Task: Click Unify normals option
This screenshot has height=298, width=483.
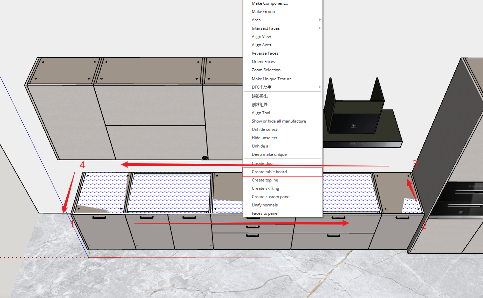Action: (x=264, y=205)
